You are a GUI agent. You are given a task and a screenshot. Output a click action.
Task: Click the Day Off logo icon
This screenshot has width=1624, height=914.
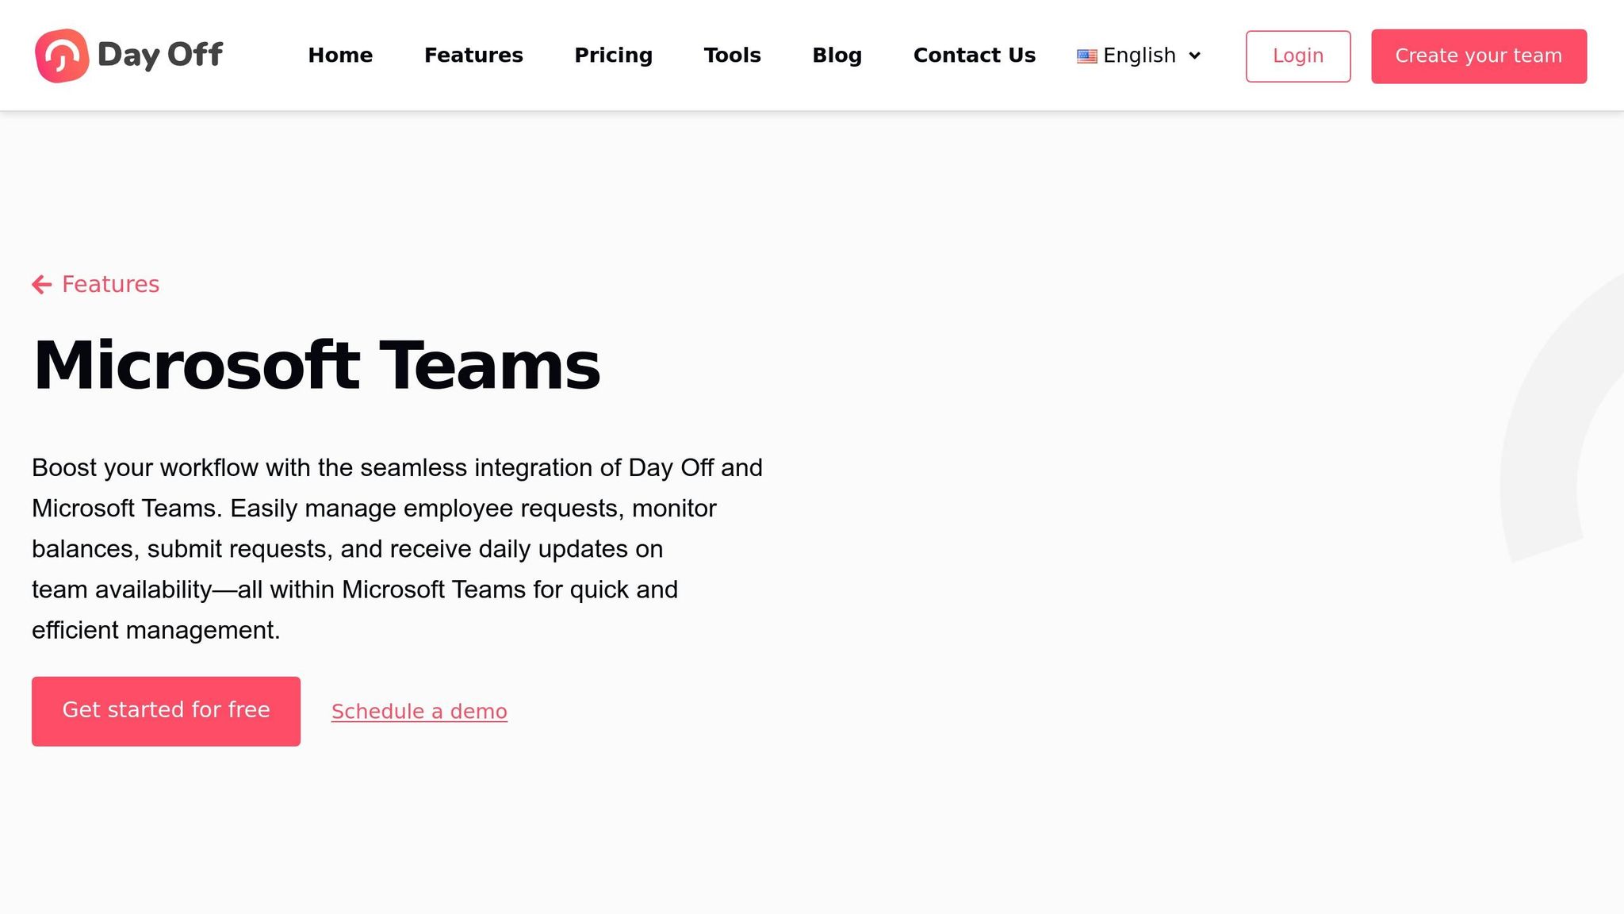pos(61,56)
